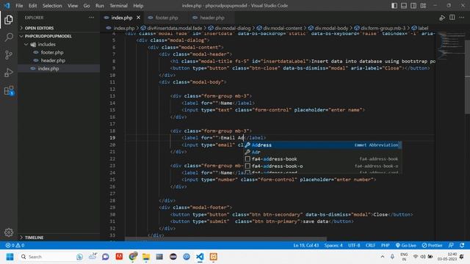Split the editor to the right
This screenshot has height=264, width=470.
click(452, 18)
